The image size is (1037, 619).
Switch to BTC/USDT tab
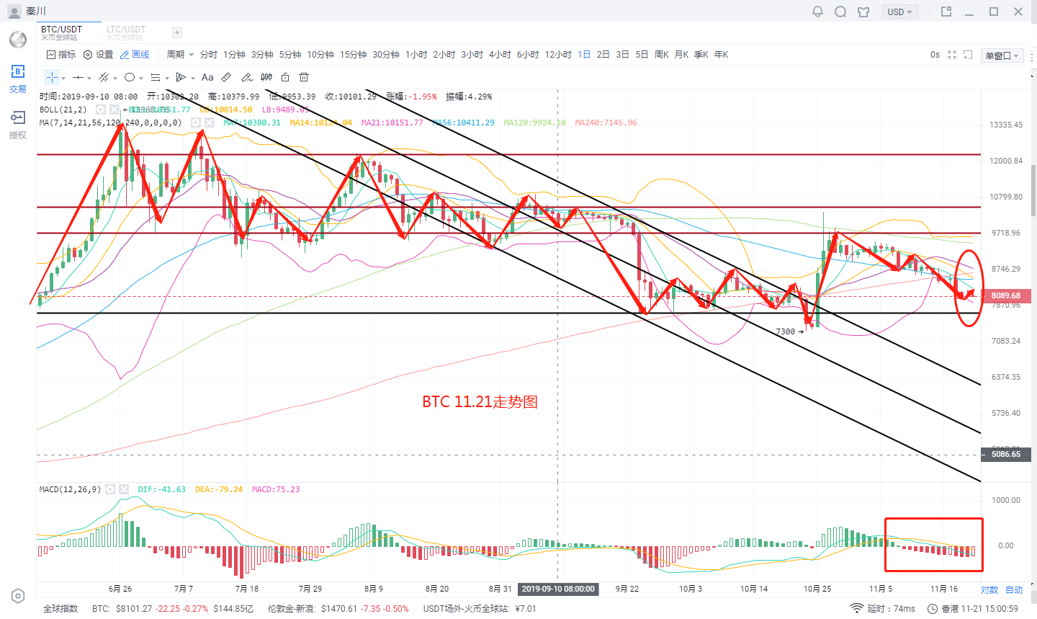point(69,32)
